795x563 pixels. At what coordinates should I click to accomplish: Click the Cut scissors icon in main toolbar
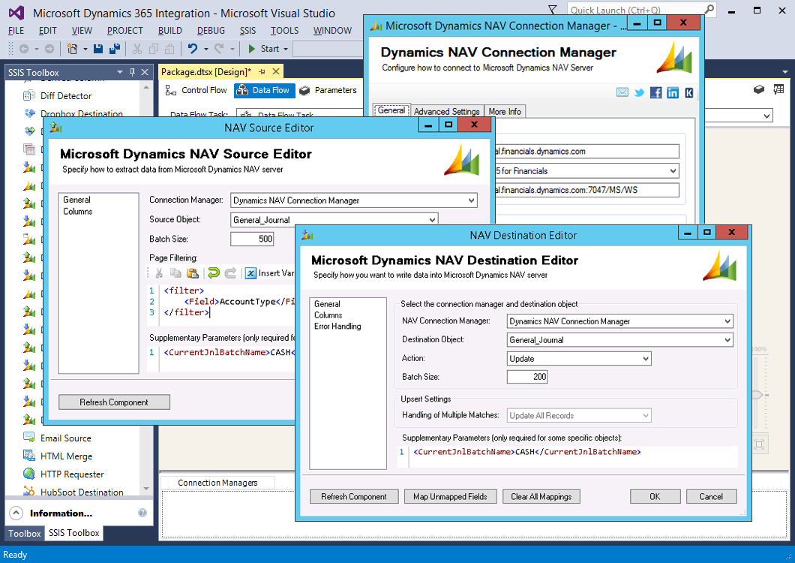coord(137,49)
